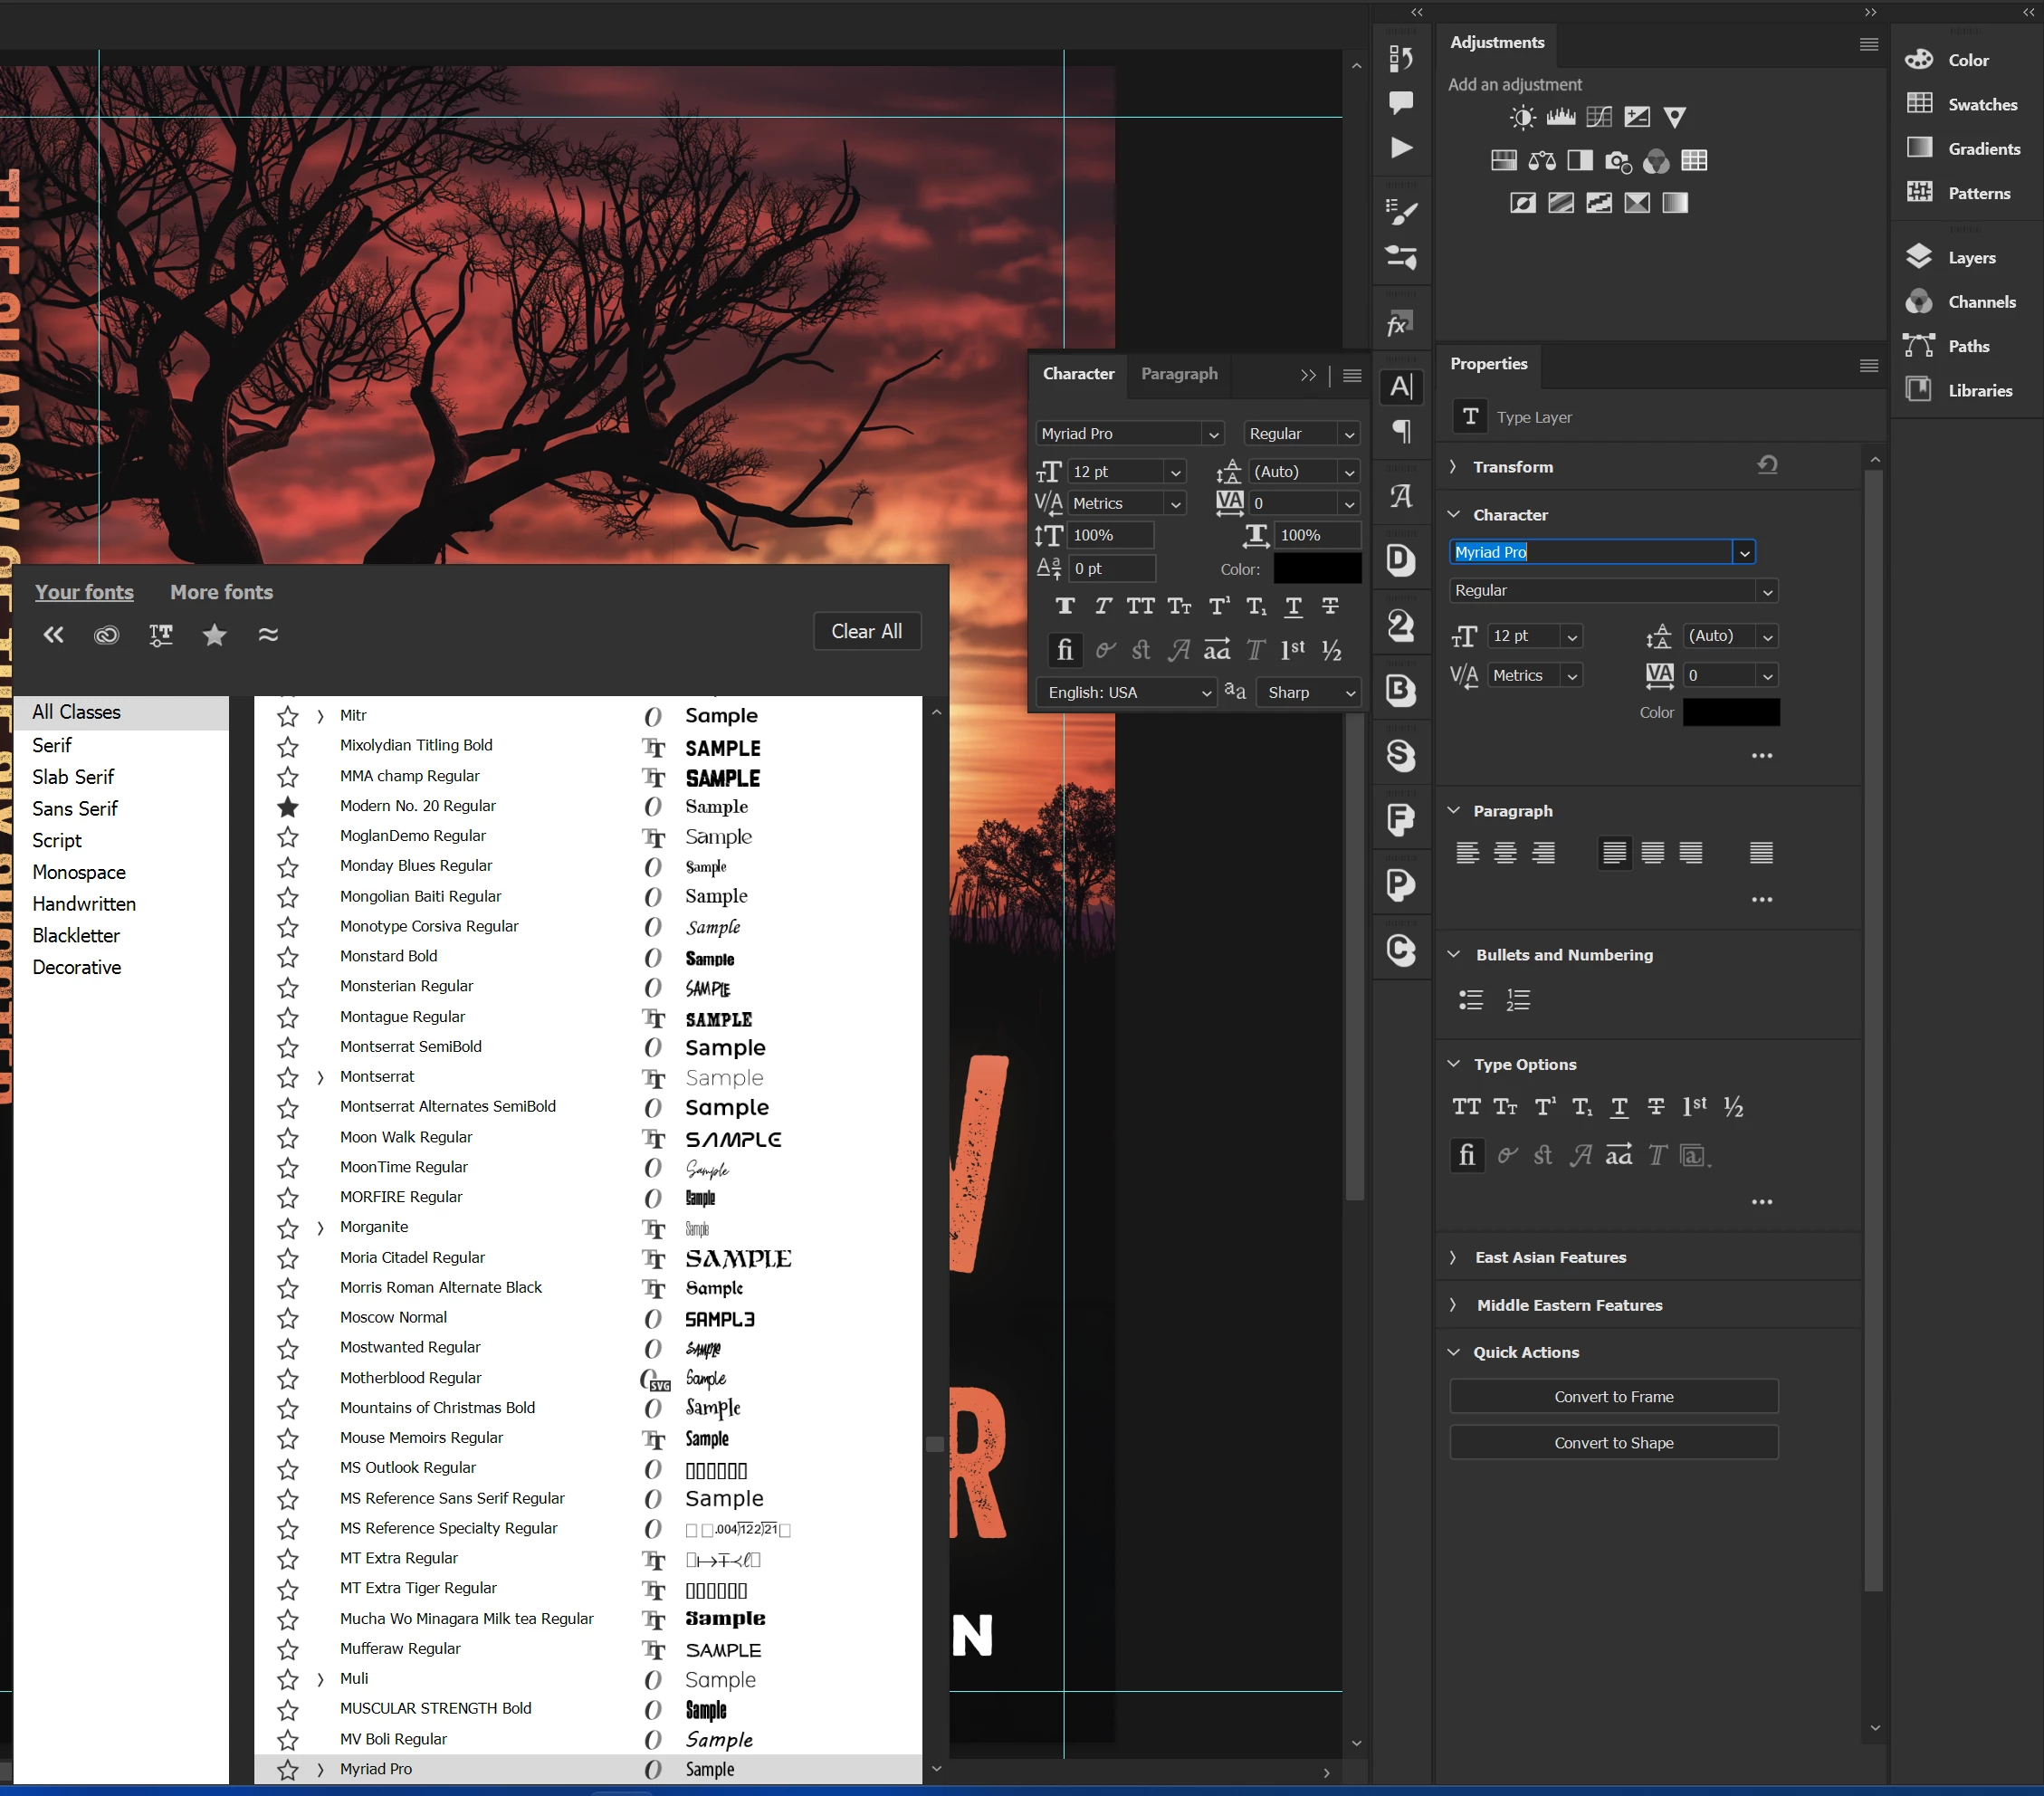Click the reset transform icon

(x=1767, y=465)
